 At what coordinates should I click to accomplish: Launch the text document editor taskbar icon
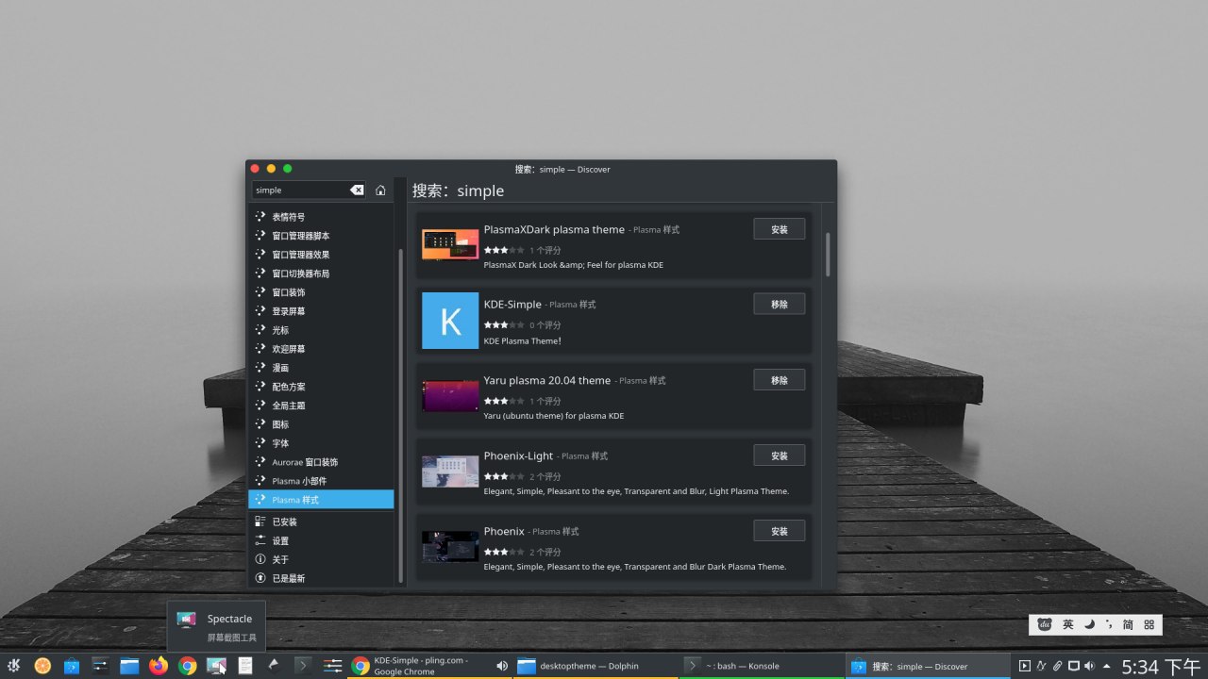245,666
